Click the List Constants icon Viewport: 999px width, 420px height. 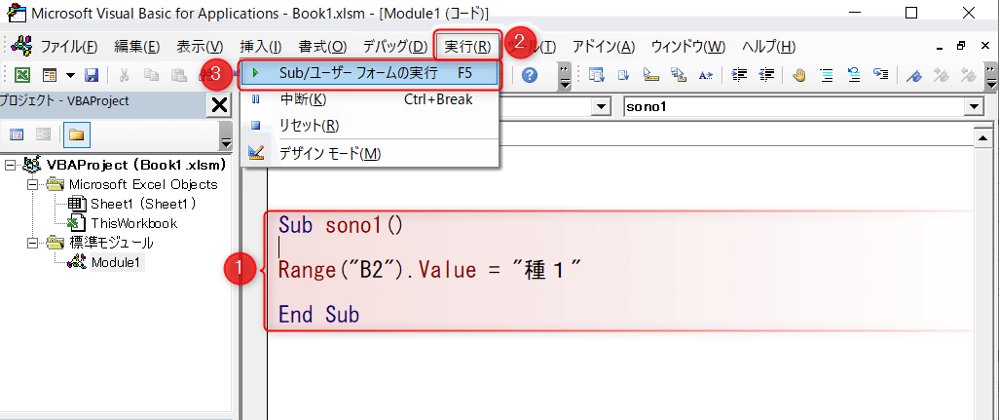pyautogui.click(x=624, y=75)
